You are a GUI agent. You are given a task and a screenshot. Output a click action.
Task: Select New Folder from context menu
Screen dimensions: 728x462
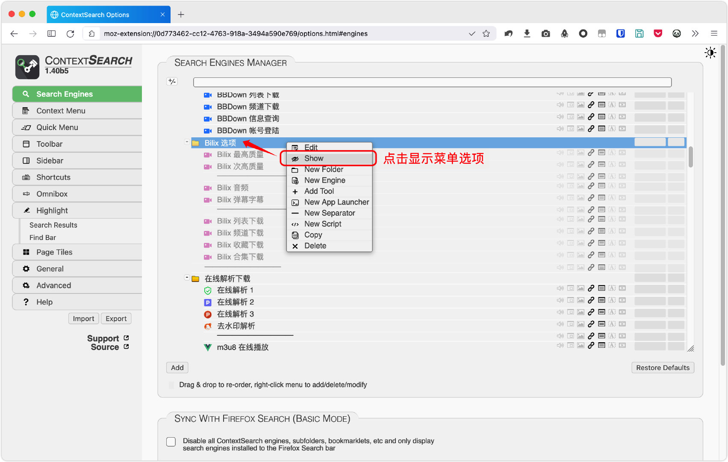(329, 169)
